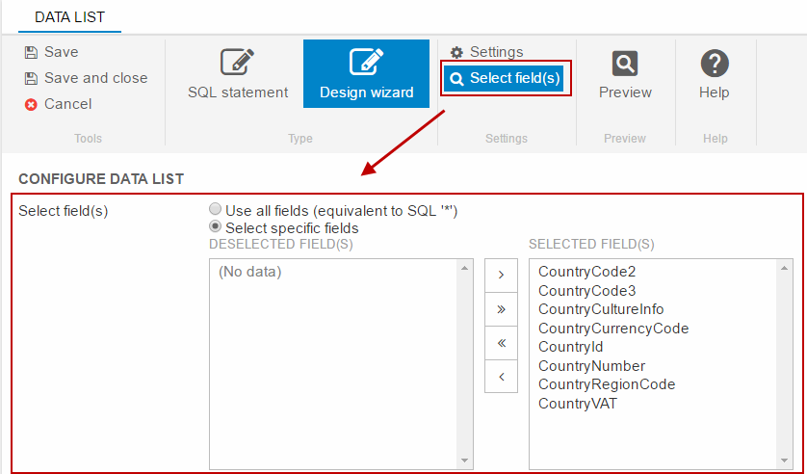Viewport: 807px width, 474px height.
Task: Select CountryCurrencyCode in selected fields
Action: pyautogui.click(x=612, y=329)
